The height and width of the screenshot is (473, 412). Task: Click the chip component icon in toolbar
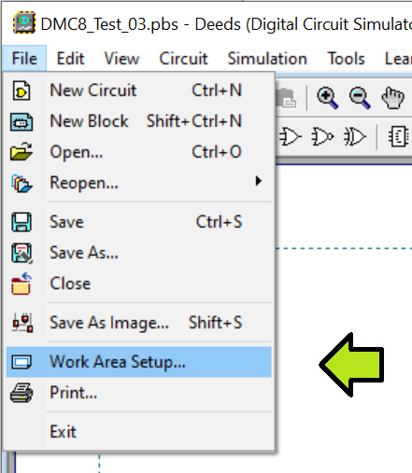pos(399,136)
